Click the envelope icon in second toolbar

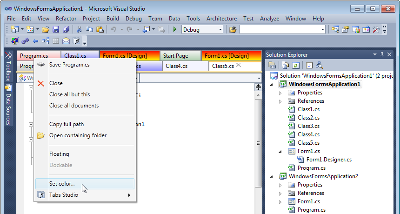click(x=66, y=41)
